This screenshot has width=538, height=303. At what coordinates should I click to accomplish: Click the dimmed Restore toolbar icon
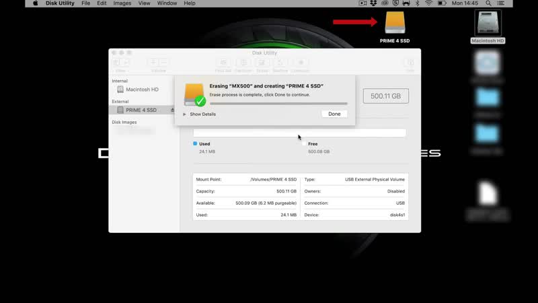pyautogui.click(x=280, y=63)
